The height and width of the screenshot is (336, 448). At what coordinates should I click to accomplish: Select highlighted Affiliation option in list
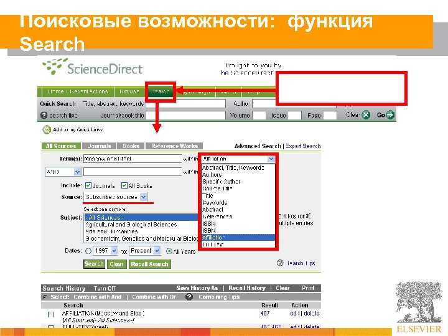tap(238, 238)
